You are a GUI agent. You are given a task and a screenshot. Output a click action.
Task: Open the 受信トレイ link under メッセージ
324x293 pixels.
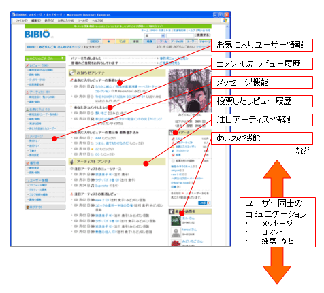35,141
